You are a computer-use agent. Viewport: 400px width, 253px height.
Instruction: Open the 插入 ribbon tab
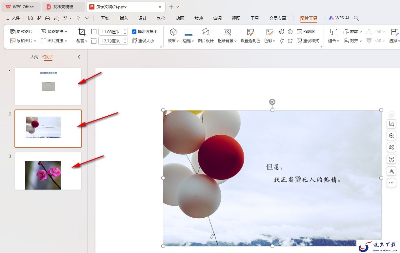pyautogui.click(x=124, y=18)
